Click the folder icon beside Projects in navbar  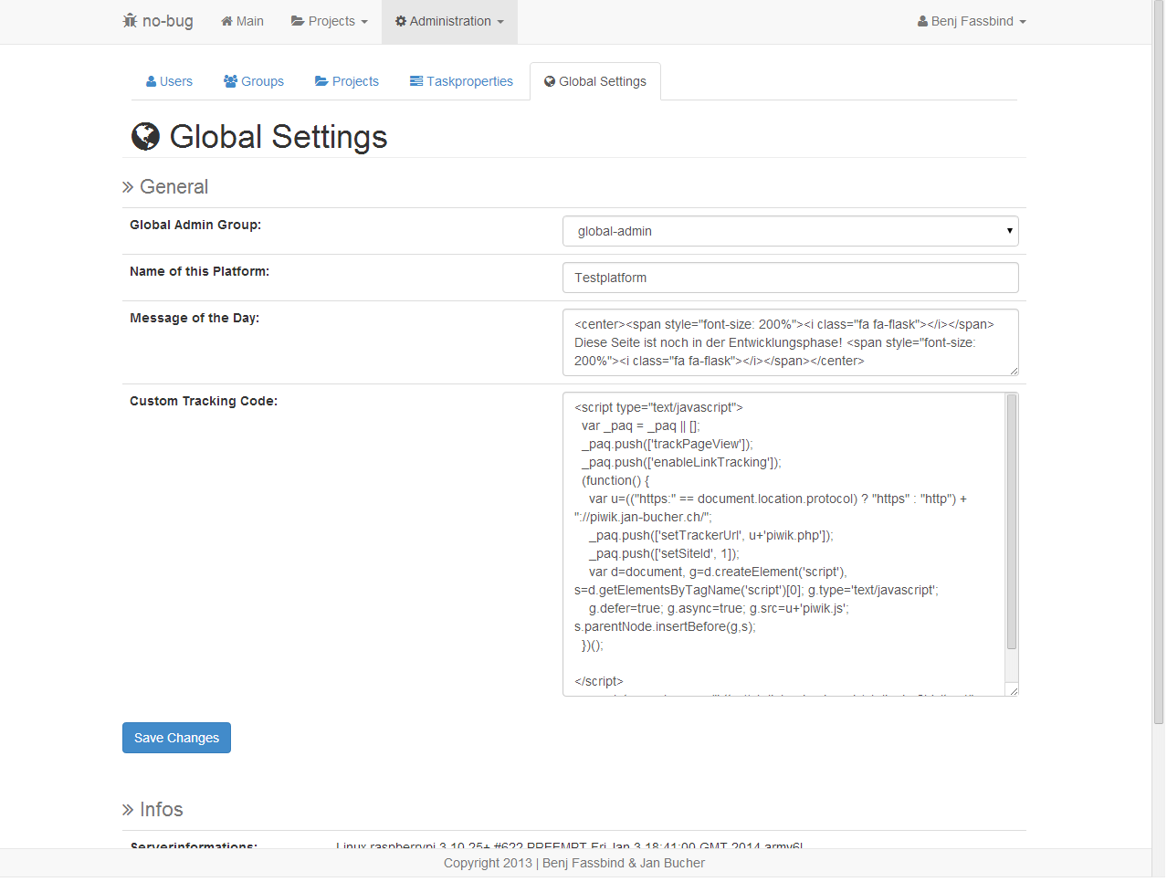tap(298, 21)
